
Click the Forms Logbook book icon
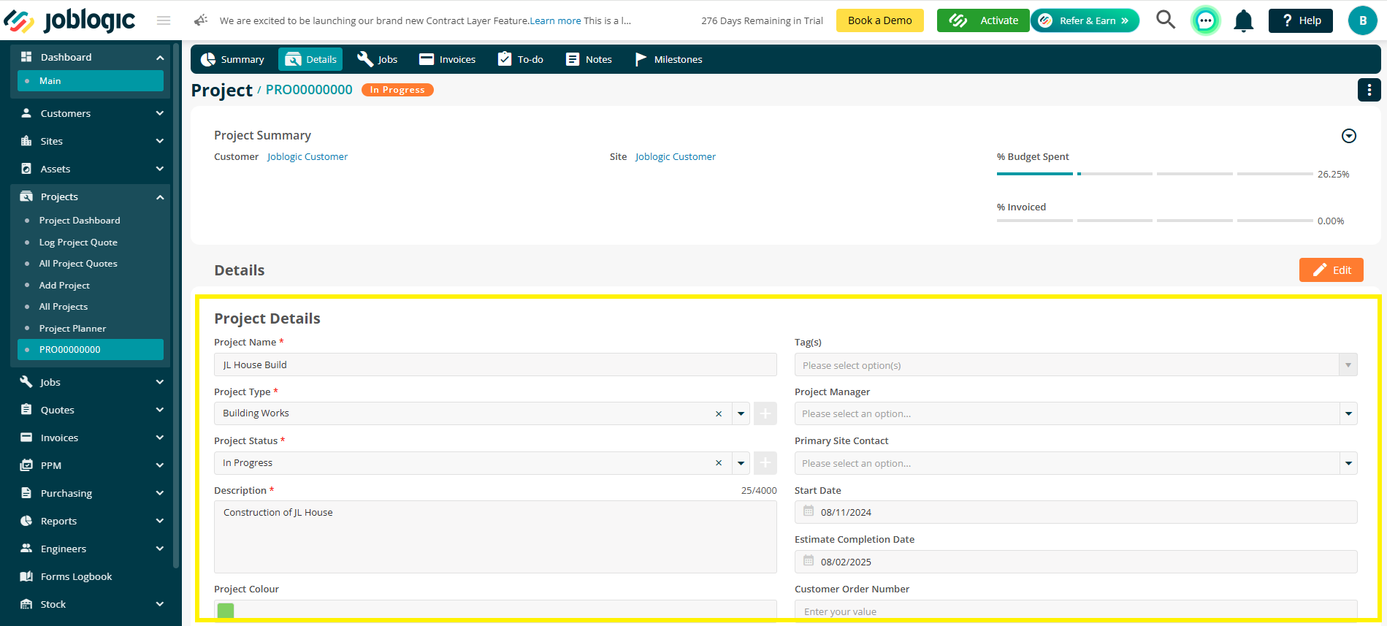tap(26, 576)
